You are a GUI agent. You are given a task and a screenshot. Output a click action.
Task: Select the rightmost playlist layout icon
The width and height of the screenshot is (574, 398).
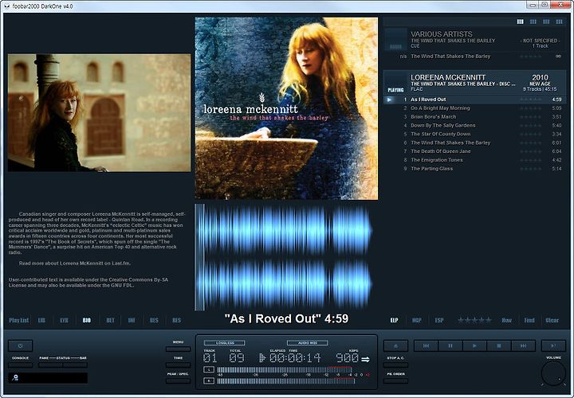[x=560, y=22]
